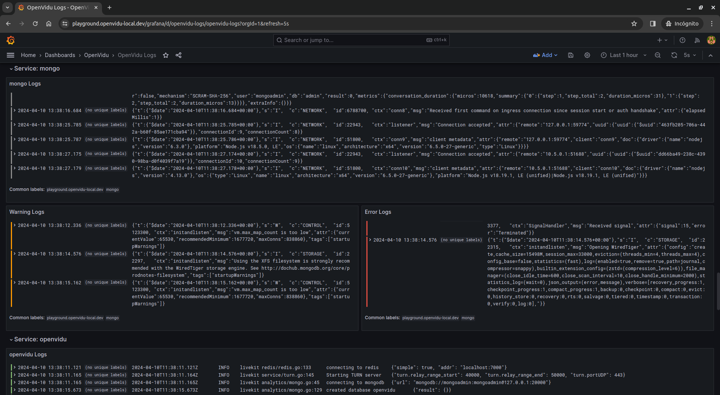Open the Add panel dropdown
720x395 pixels.
point(545,55)
